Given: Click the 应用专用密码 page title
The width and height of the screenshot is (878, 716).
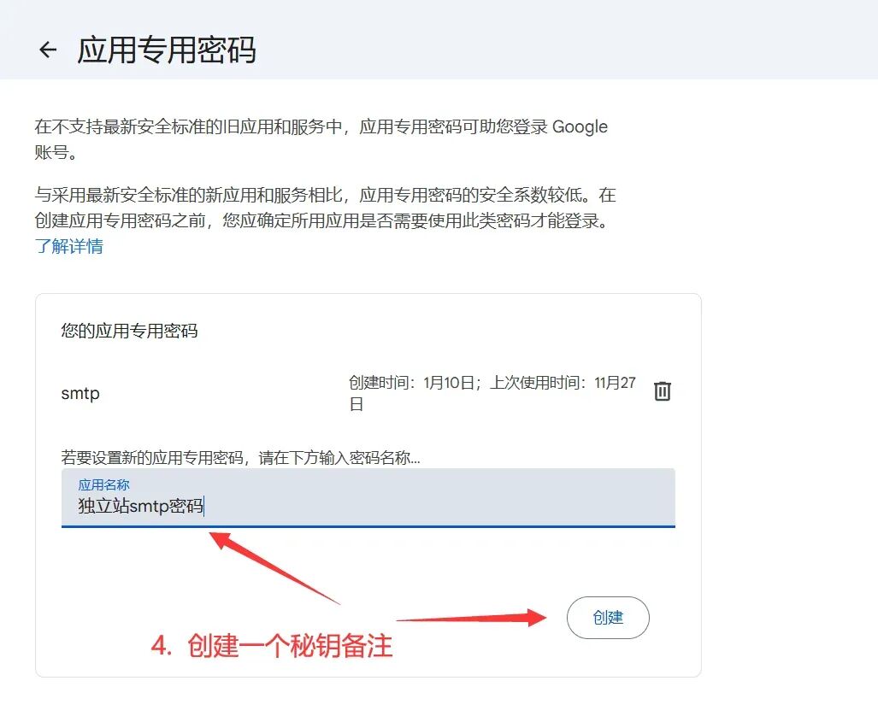Looking at the screenshot, I should (x=167, y=50).
